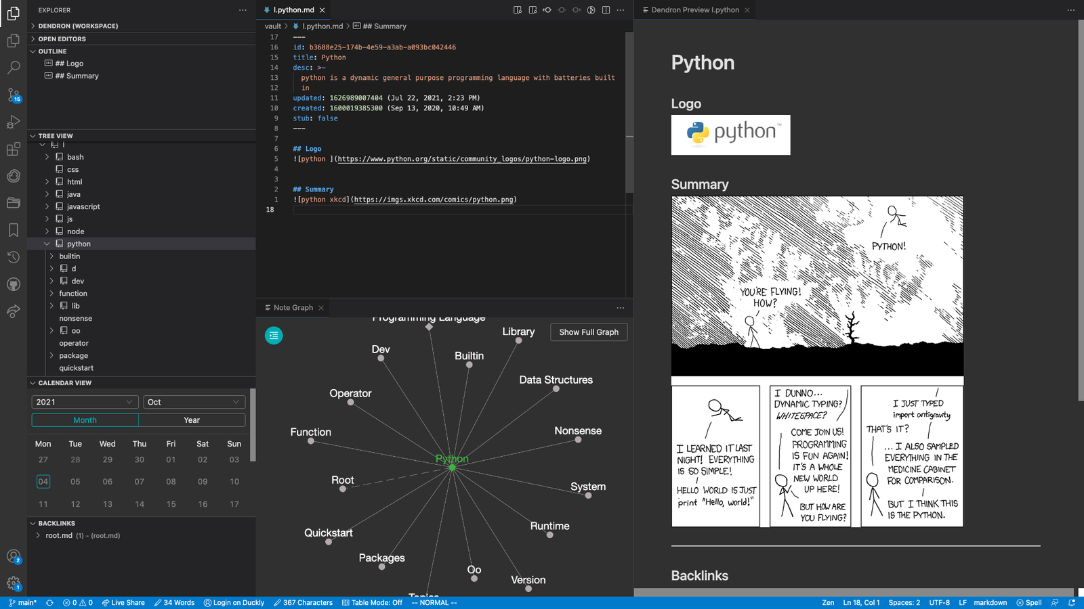Viewport: 1084px width, 609px height.
Task: Click the notifications bell in status bar
Action: [1072, 602]
